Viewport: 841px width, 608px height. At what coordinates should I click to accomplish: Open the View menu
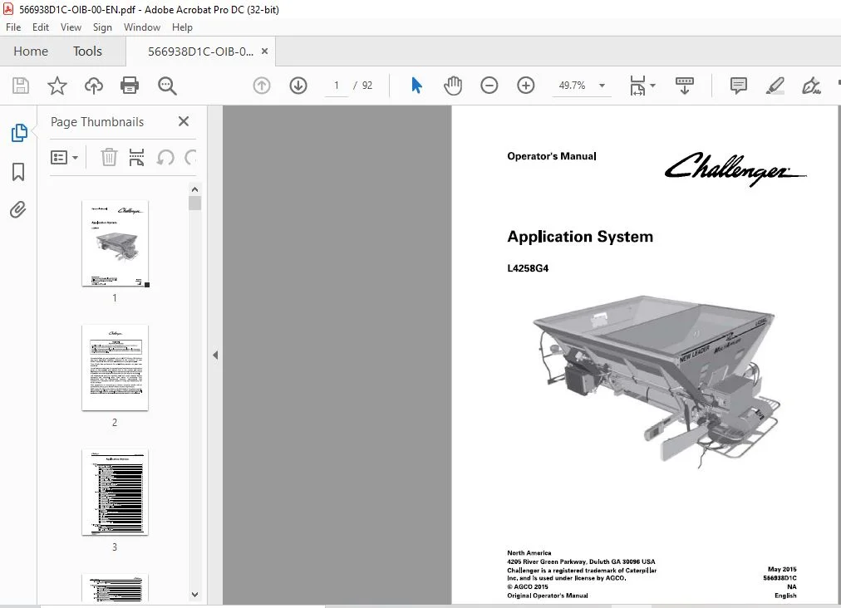[x=71, y=27]
